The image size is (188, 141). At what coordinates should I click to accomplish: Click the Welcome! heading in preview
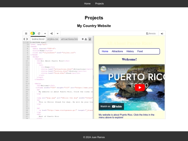point(129,59)
